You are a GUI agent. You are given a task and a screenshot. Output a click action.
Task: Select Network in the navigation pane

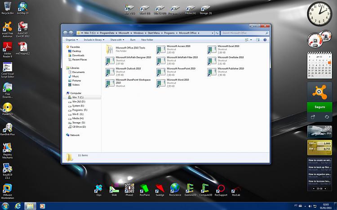tap(73, 135)
